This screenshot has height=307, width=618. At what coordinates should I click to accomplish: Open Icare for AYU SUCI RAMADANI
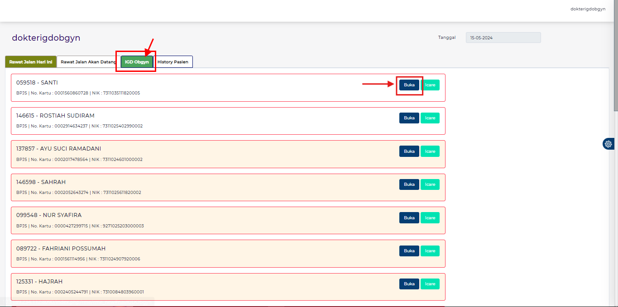pyautogui.click(x=430, y=151)
